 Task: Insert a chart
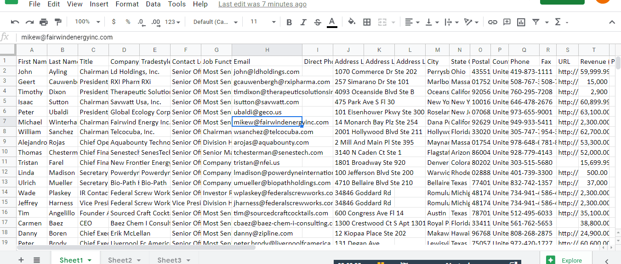point(521,22)
